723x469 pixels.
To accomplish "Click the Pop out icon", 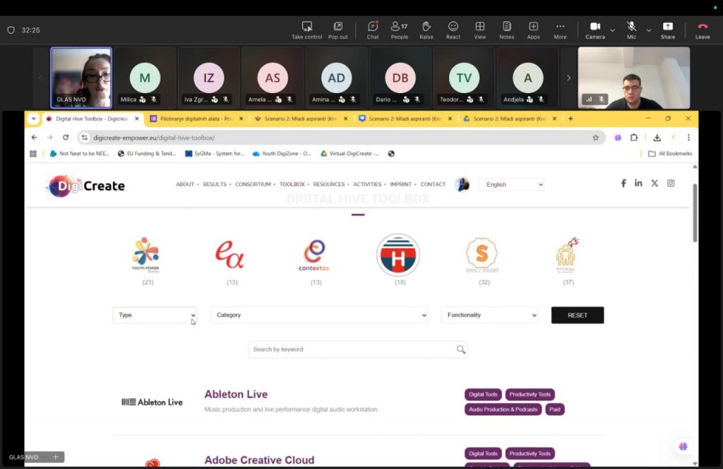I will click(338, 28).
